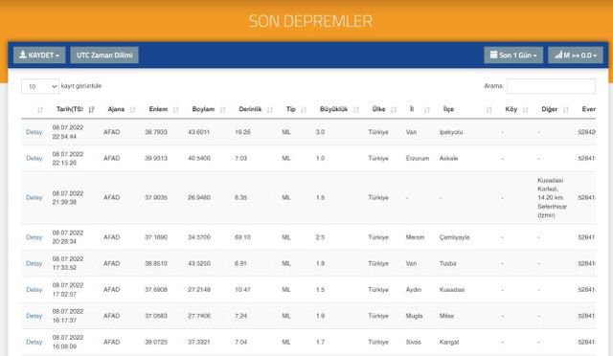Open Detay link for Van İpekyolu earthquake
This screenshot has height=356, width=613.
click(x=34, y=132)
